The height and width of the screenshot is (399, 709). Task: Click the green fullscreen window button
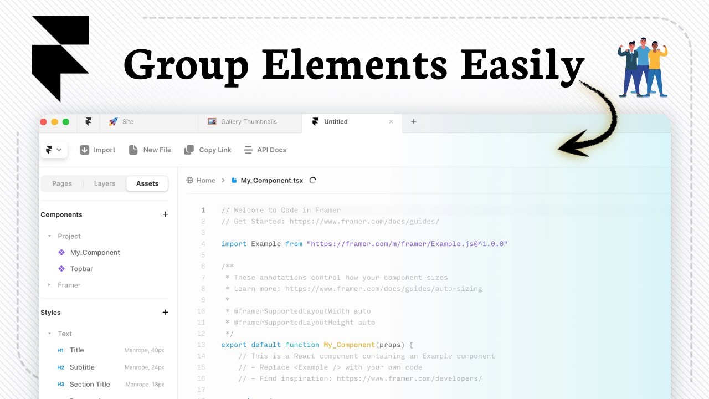66,122
